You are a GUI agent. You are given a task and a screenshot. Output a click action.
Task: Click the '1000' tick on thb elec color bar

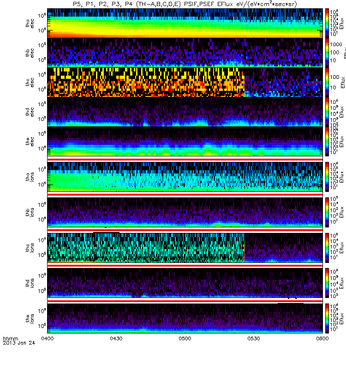tap(336, 44)
